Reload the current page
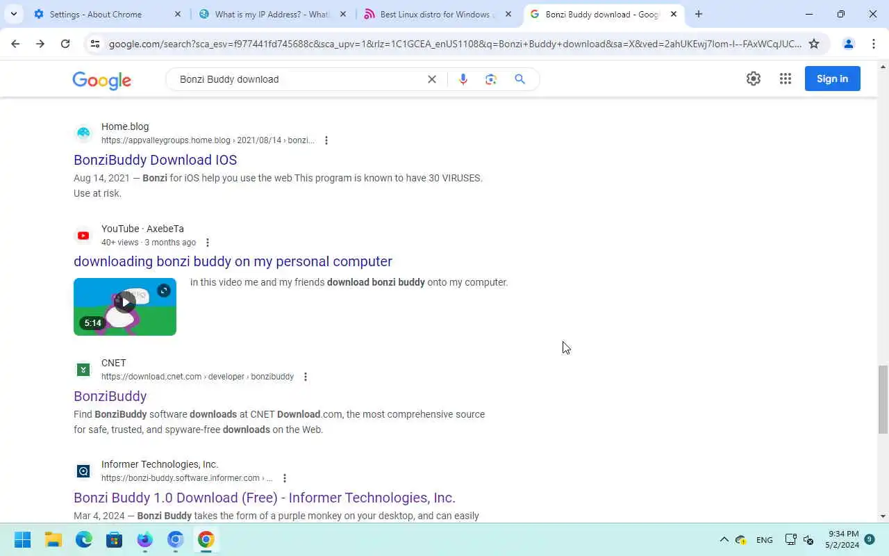Screen dimensions: 889x556 65,44
